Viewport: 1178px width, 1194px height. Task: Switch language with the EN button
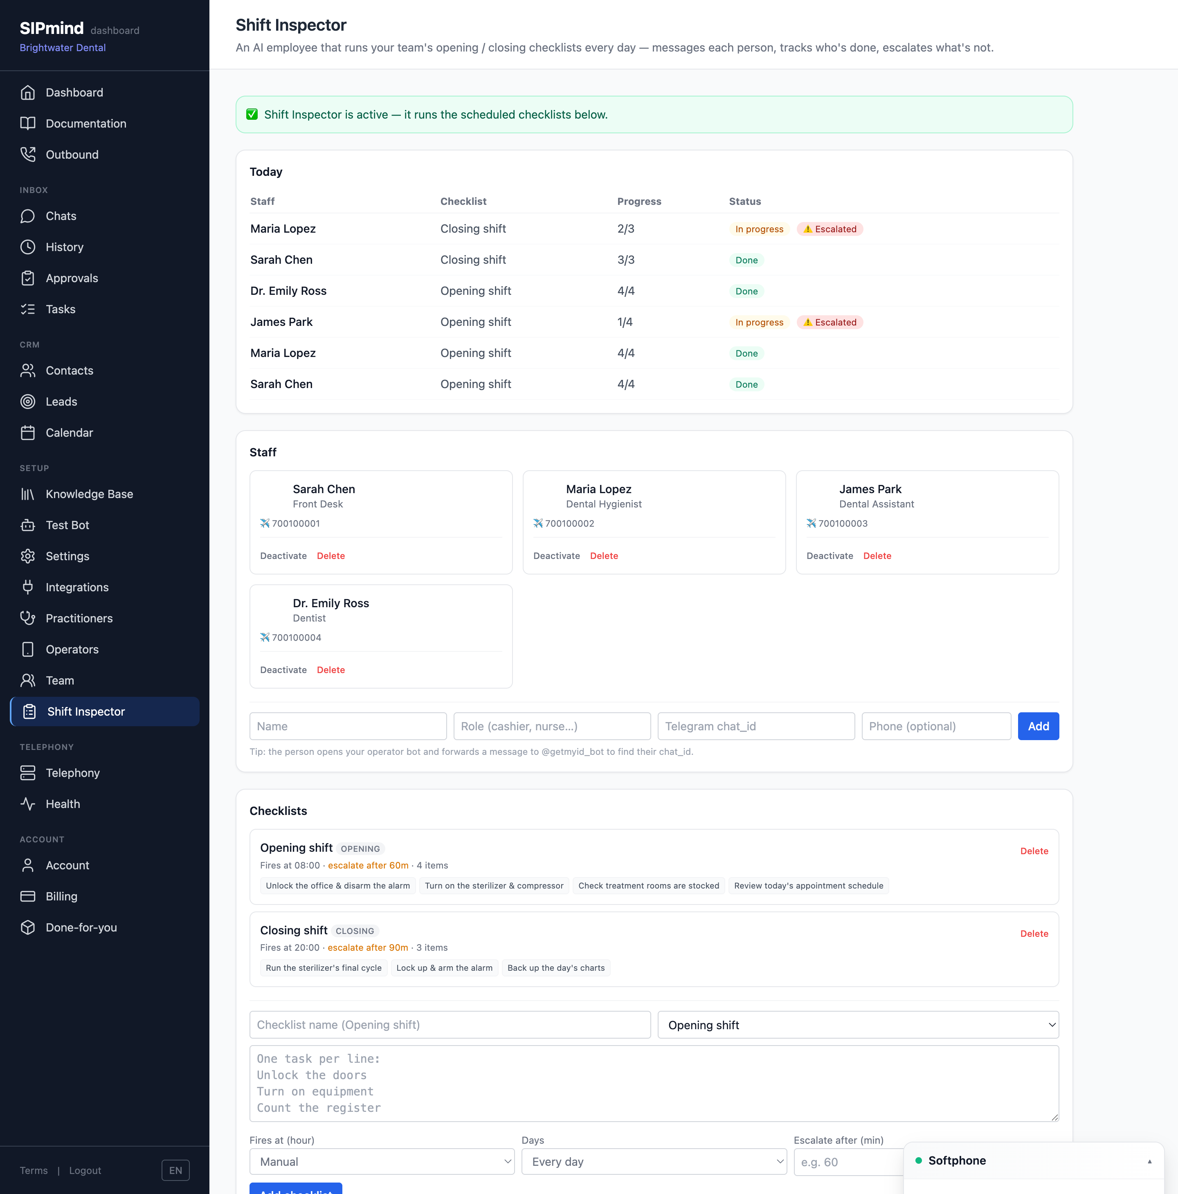[175, 1171]
